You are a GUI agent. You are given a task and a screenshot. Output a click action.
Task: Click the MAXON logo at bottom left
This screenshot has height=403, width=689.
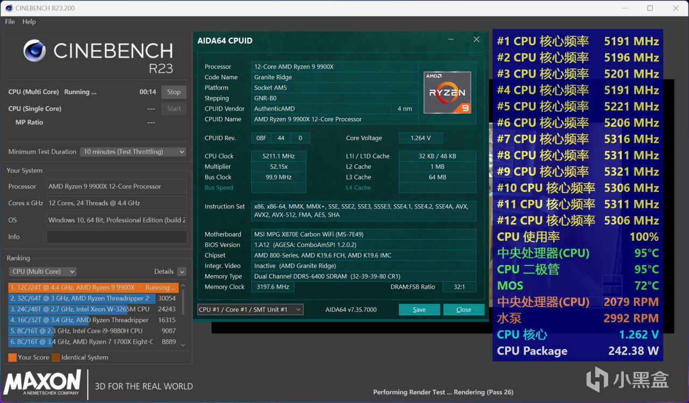[x=43, y=383]
